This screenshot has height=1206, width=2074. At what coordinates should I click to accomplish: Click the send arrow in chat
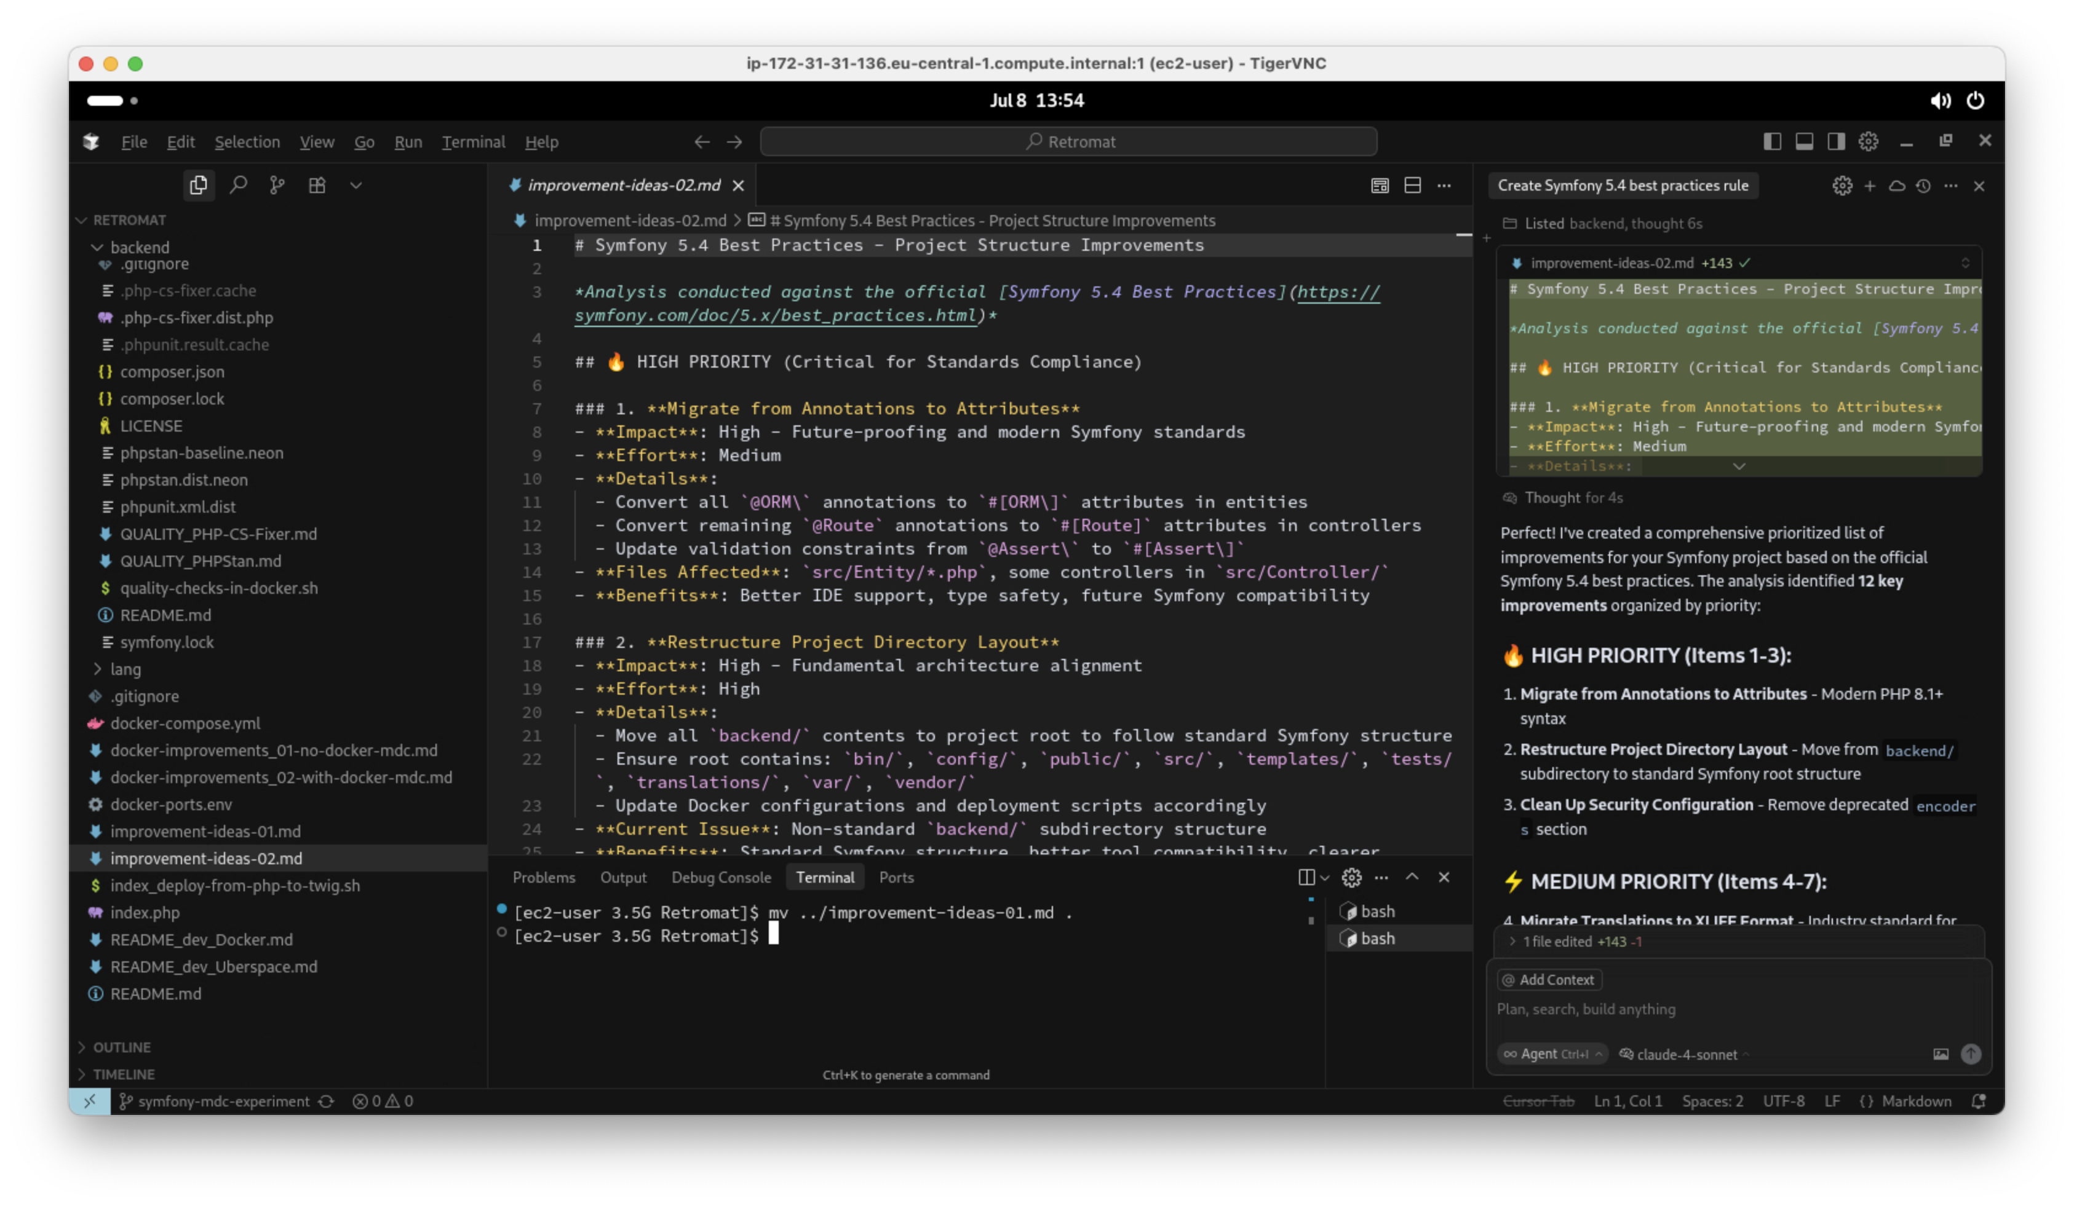pyautogui.click(x=1970, y=1054)
